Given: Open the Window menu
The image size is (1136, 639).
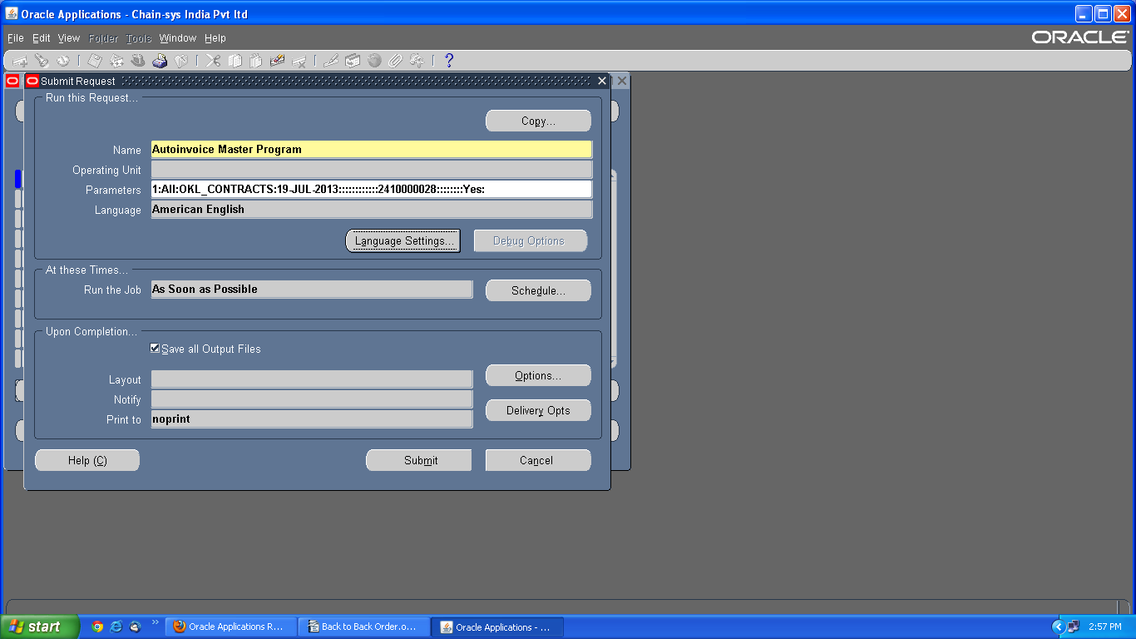Looking at the screenshot, I should pos(178,38).
